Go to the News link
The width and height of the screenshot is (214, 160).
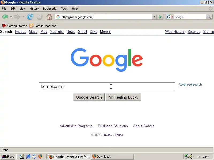pyautogui.click(x=71, y=32)
